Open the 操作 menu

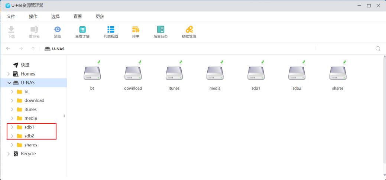33,16
